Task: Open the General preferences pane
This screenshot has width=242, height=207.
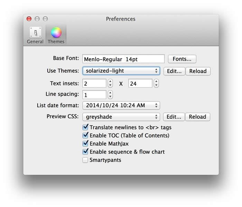Action: (35, 35)
